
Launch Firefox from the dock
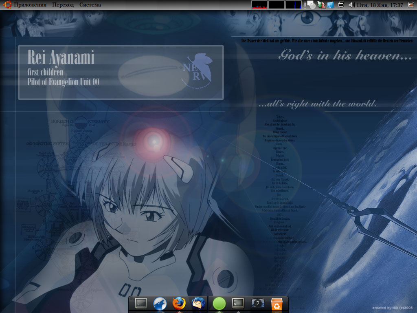[x=179, y=303]
